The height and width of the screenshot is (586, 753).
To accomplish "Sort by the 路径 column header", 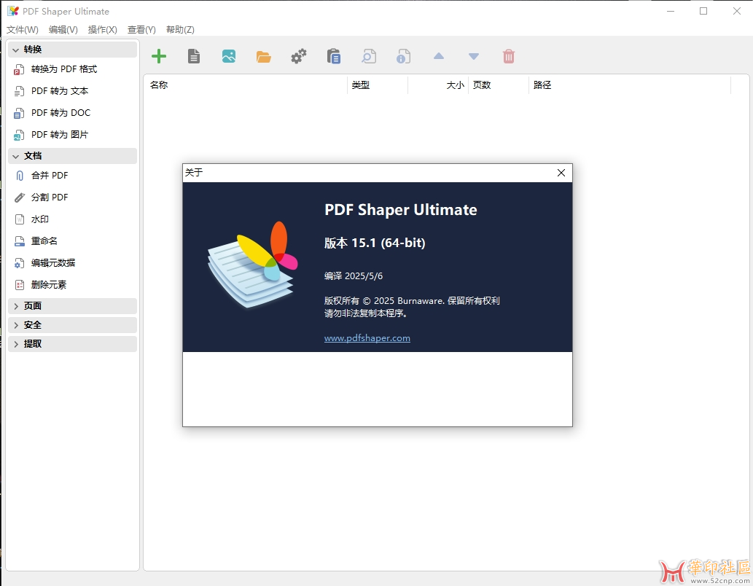I will click(630, 85).
